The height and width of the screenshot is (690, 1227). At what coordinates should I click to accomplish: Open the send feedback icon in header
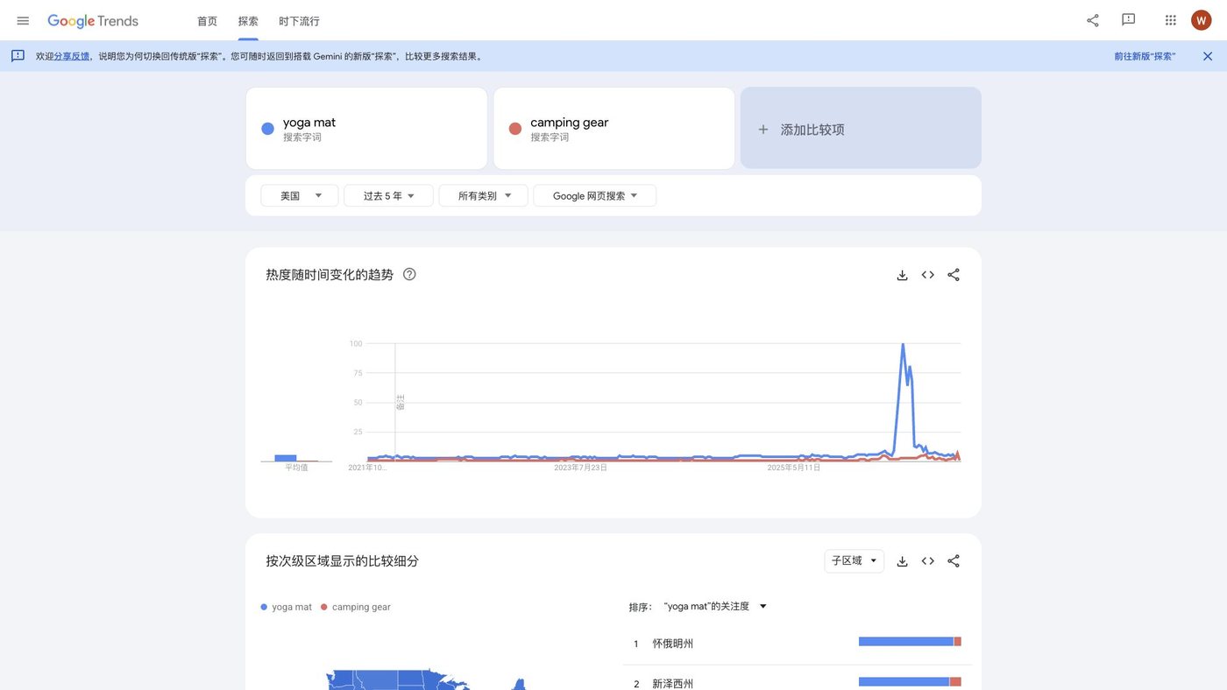point(1129,20)
